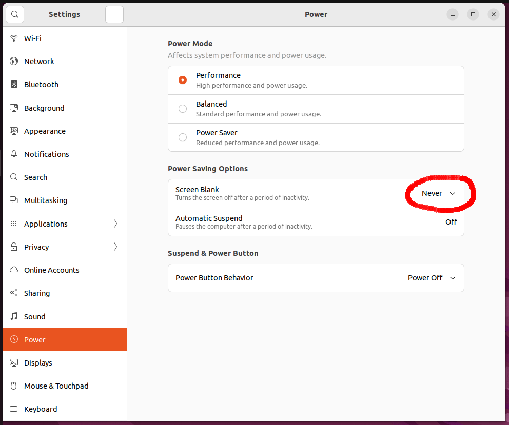This screenshot has width=509, height=425.
Task: Go to Mouse & Touchpad settings
Action: [56, 386]
